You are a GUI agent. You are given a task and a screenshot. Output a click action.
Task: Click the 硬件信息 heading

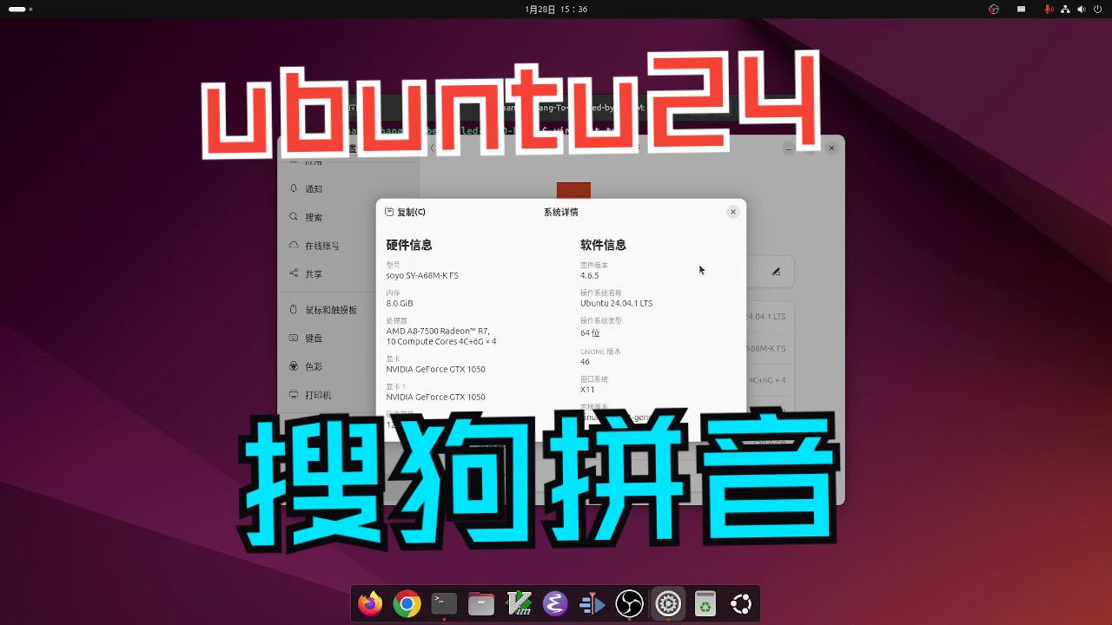tap(409, 245)
